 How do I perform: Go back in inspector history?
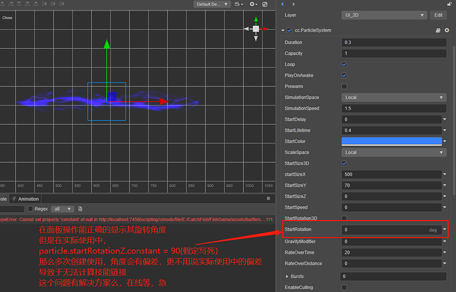pos(282,4)
